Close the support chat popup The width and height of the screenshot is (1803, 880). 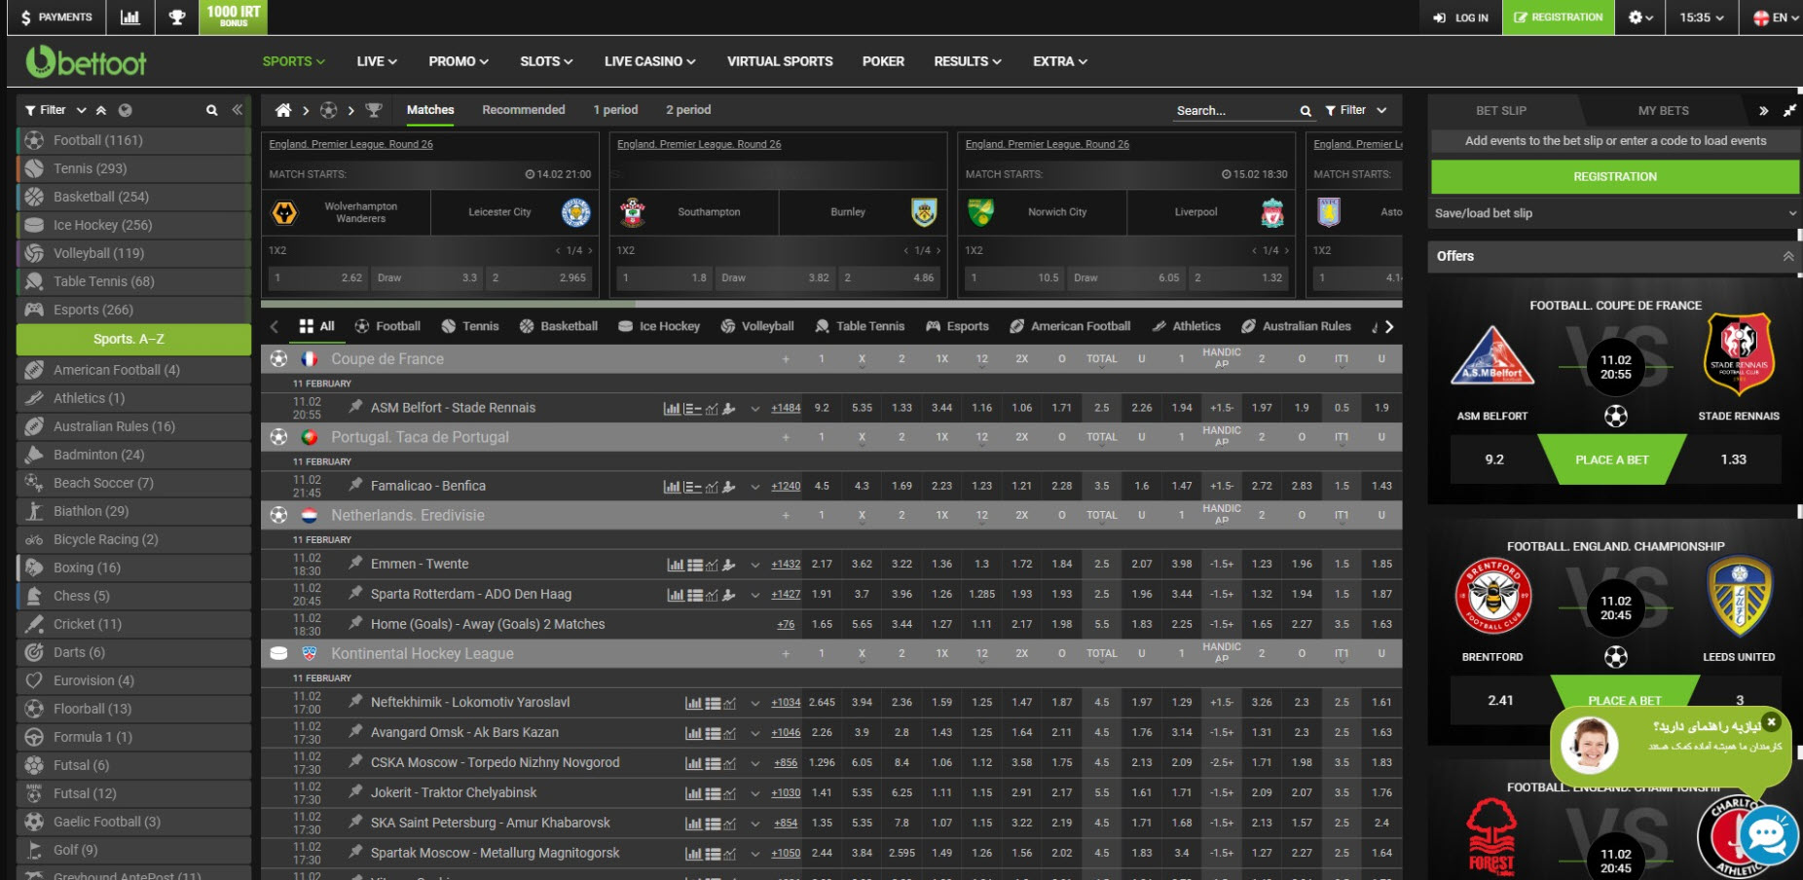[x=1772, y=721]
